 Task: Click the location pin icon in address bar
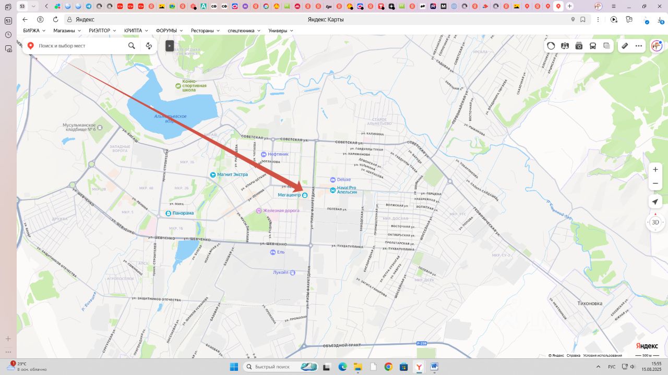572,19
